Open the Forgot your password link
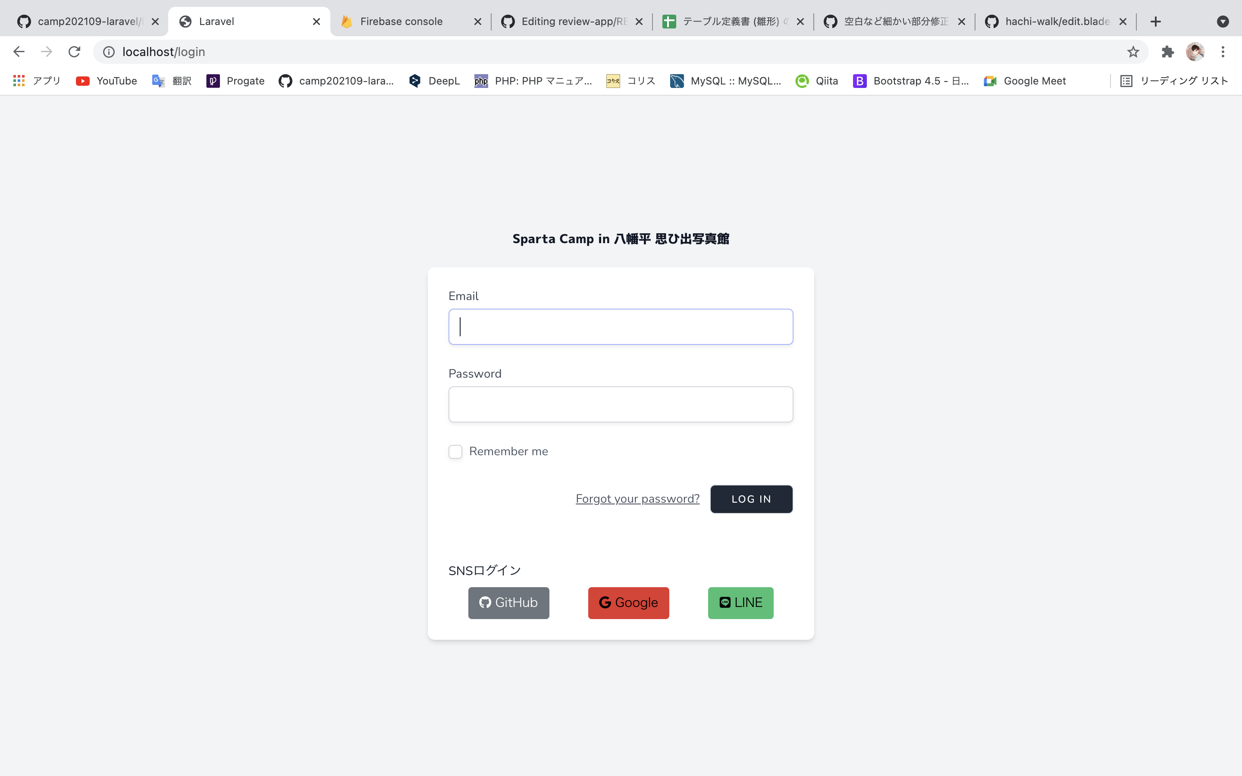 637,498
